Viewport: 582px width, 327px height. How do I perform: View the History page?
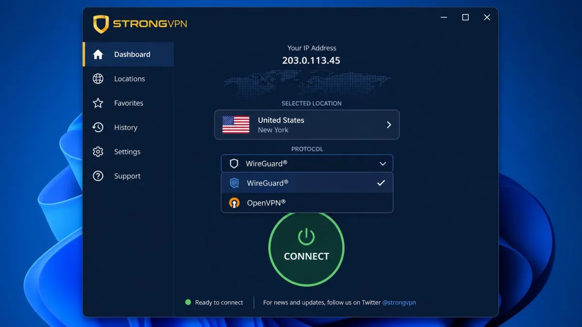point(128,127)
